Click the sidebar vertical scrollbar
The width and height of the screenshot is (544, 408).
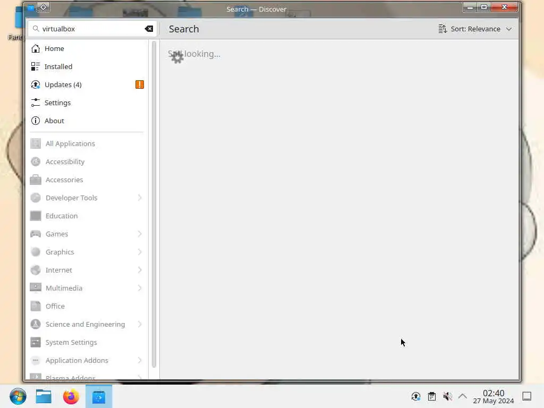[154, 205]
